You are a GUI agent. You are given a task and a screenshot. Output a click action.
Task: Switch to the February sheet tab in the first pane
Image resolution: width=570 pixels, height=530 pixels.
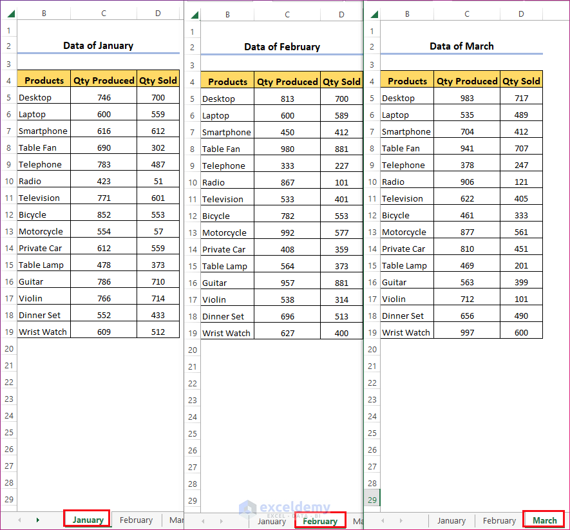pos(136,520)
